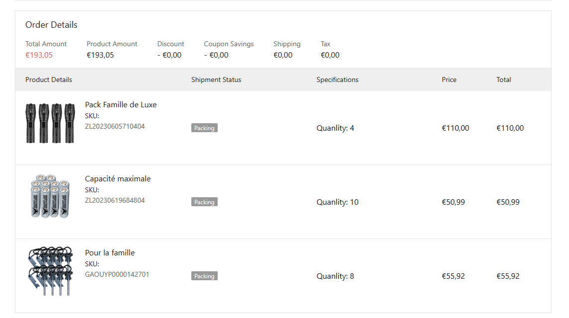Click the Pack Famille de Luxe flashlight thumbnail
Screen dimensions: 569x318
point(50,123)
